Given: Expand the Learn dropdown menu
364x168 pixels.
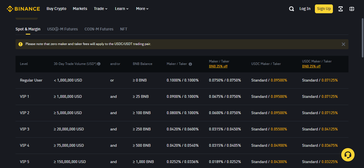Looking at the screenshot, I should coord(122,9).
